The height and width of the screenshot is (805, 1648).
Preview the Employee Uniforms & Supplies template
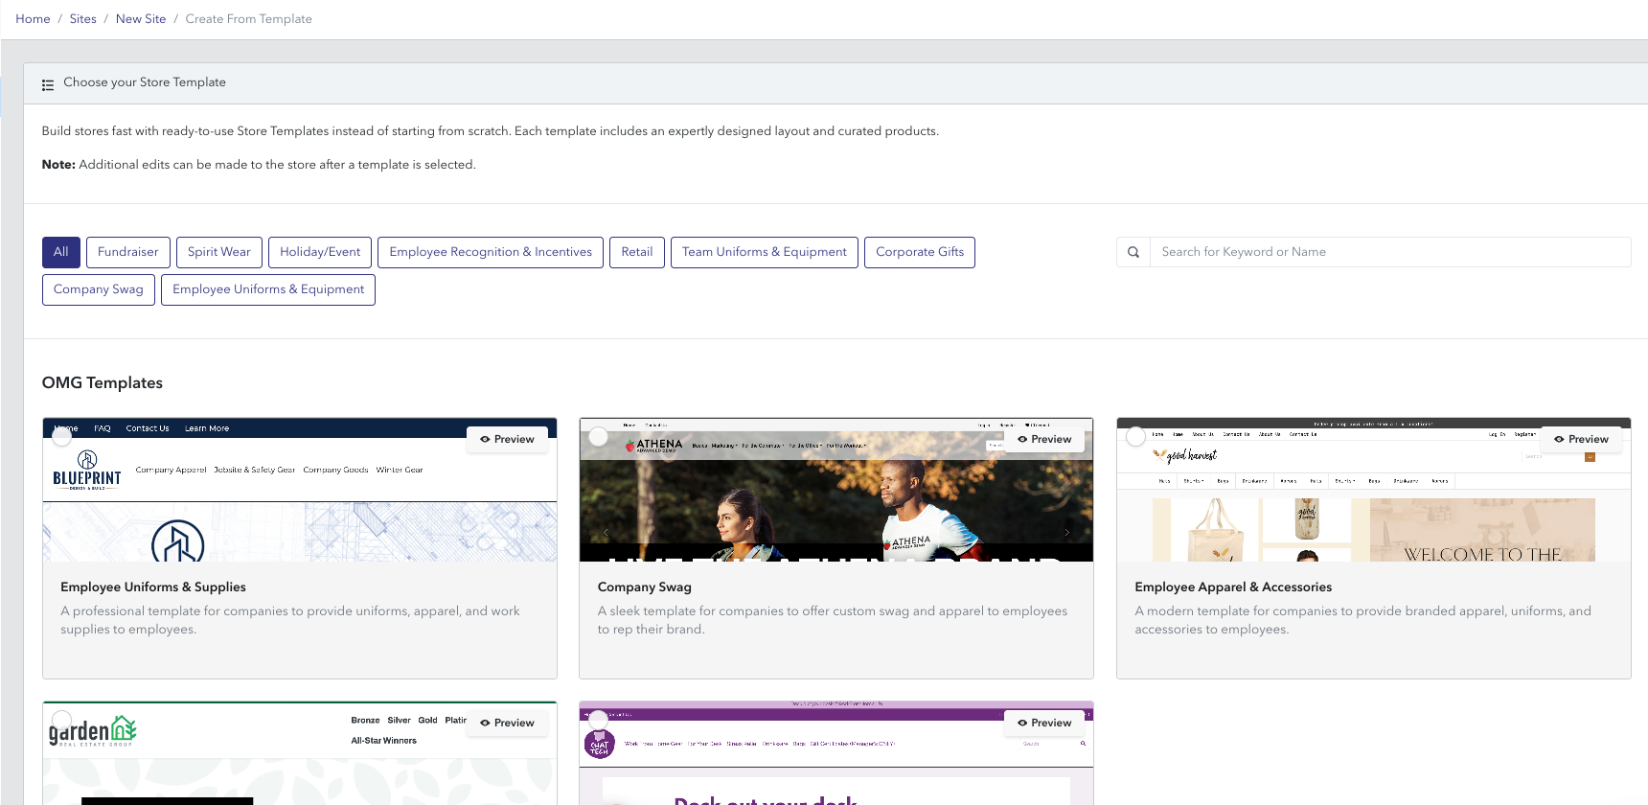508,440
